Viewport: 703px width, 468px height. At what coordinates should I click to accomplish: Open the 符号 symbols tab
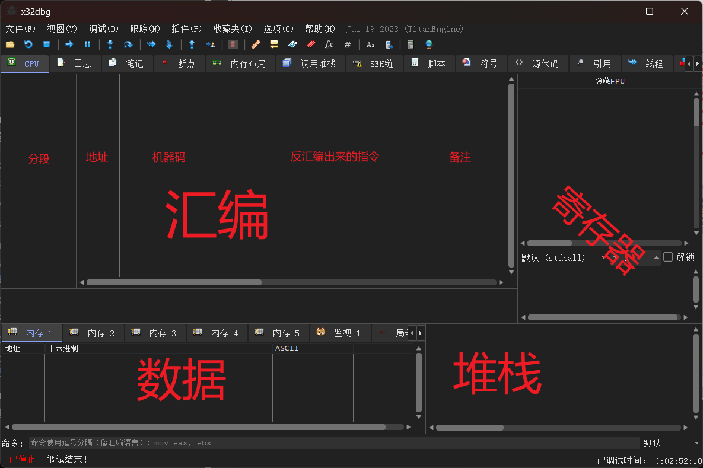[482, 63]
